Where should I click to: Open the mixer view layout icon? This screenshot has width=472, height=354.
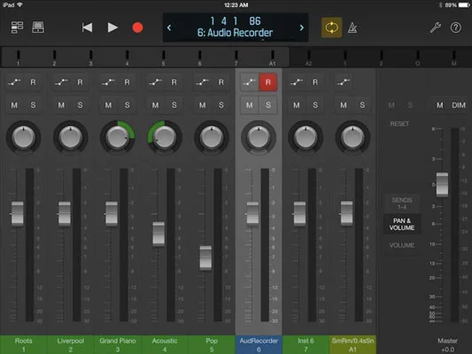point(17,27)
